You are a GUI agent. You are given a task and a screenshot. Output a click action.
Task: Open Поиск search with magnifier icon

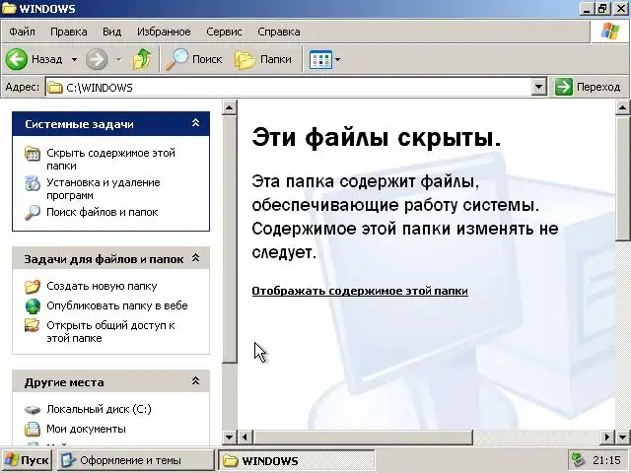194,59
